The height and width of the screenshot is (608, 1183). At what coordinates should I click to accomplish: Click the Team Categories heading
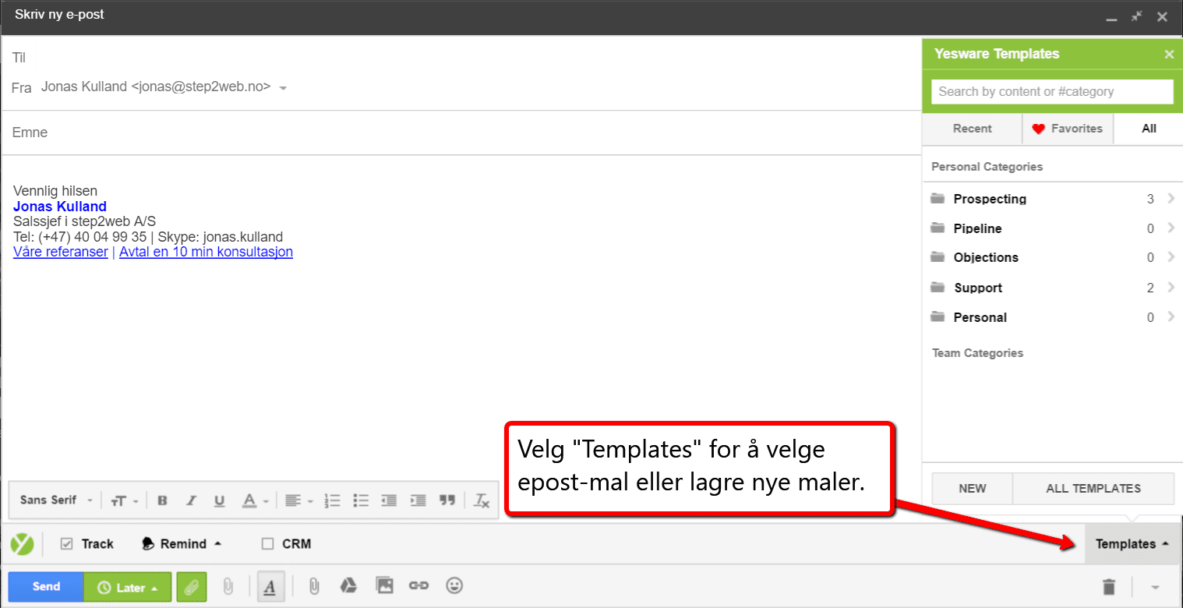[x=977, y=353]
